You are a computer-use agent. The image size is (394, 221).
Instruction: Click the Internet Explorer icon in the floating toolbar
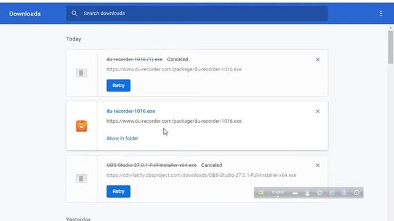(332, 193)
